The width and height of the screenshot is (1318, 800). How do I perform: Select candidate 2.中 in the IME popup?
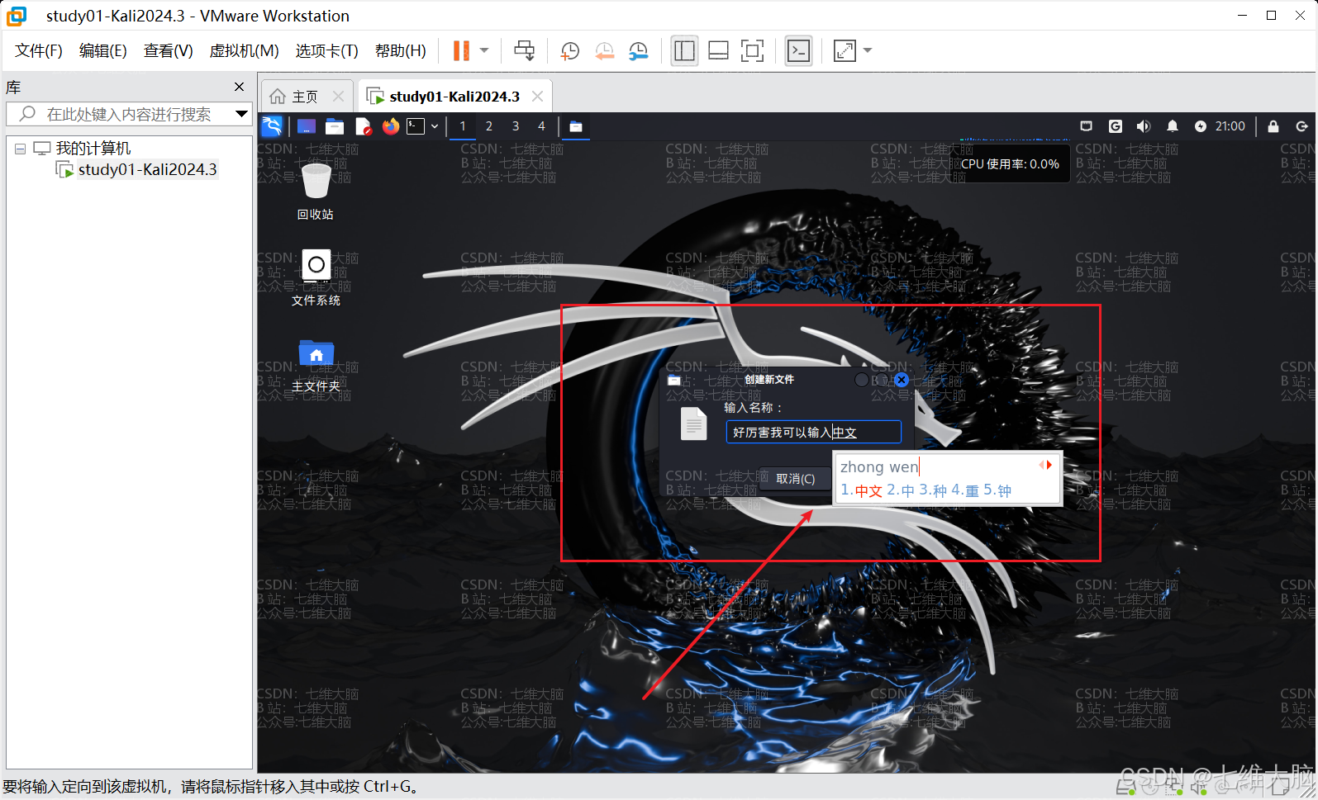[x=901, y=490]
